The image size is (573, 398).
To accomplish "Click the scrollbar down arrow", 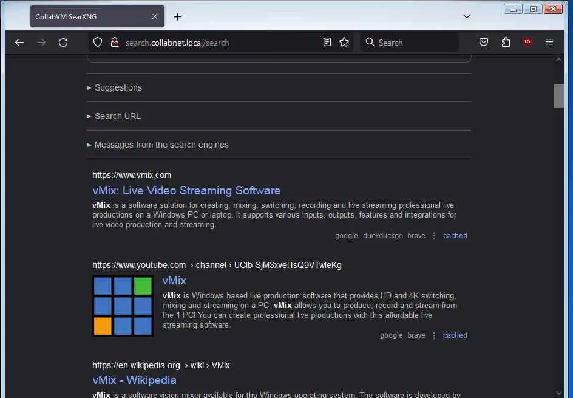I will (x=558, y=393).
